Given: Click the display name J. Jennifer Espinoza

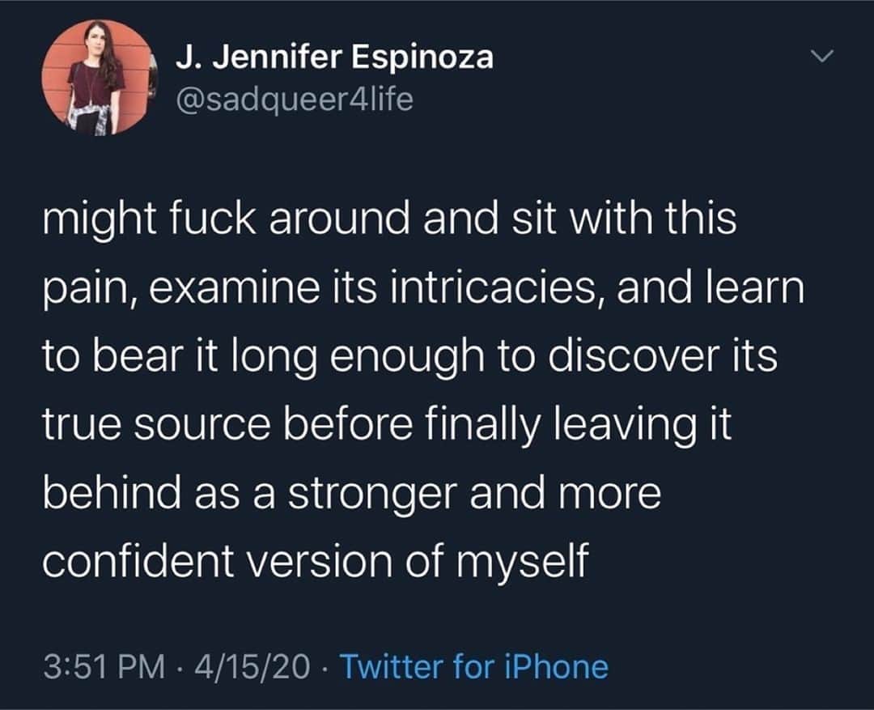Looking at the screenshot, I should [x=334, y=57].
